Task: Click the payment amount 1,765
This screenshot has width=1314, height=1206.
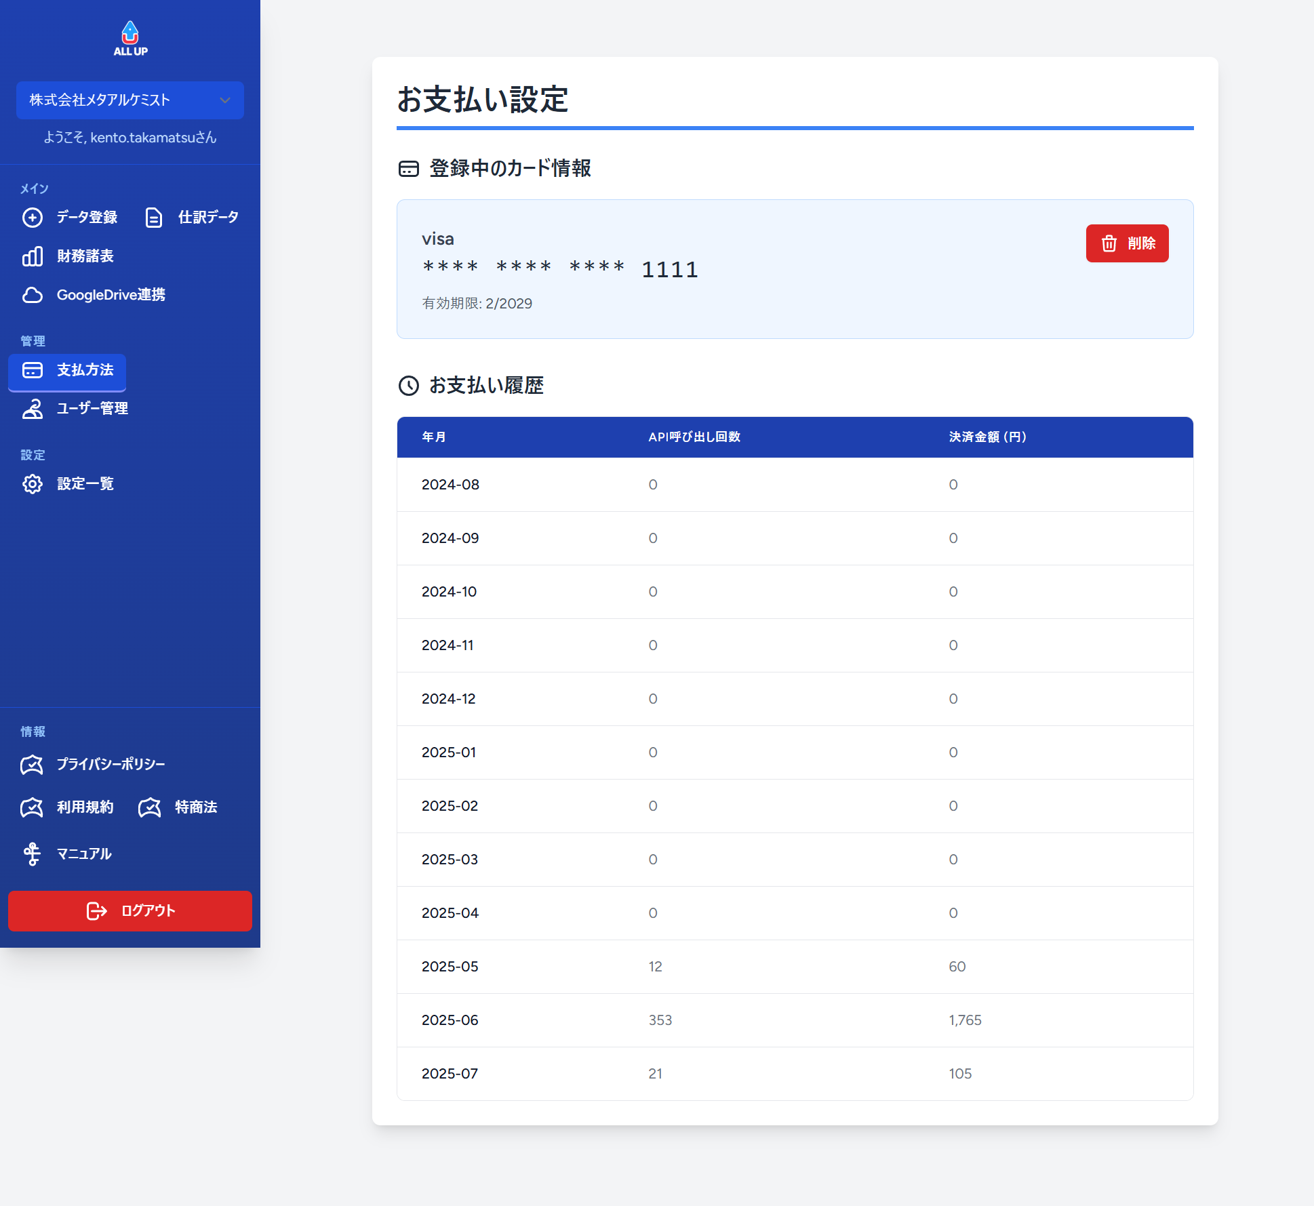Action: 965,1020
